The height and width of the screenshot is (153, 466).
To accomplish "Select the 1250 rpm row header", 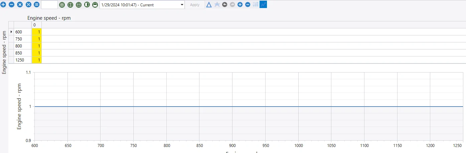I will click(x=23, y=60).
